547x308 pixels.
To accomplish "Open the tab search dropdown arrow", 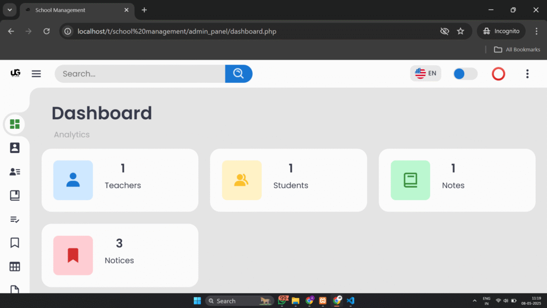I will tap(10, 10).
